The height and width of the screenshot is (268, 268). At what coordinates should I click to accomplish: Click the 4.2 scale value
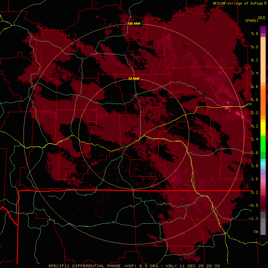click(255, 126)
